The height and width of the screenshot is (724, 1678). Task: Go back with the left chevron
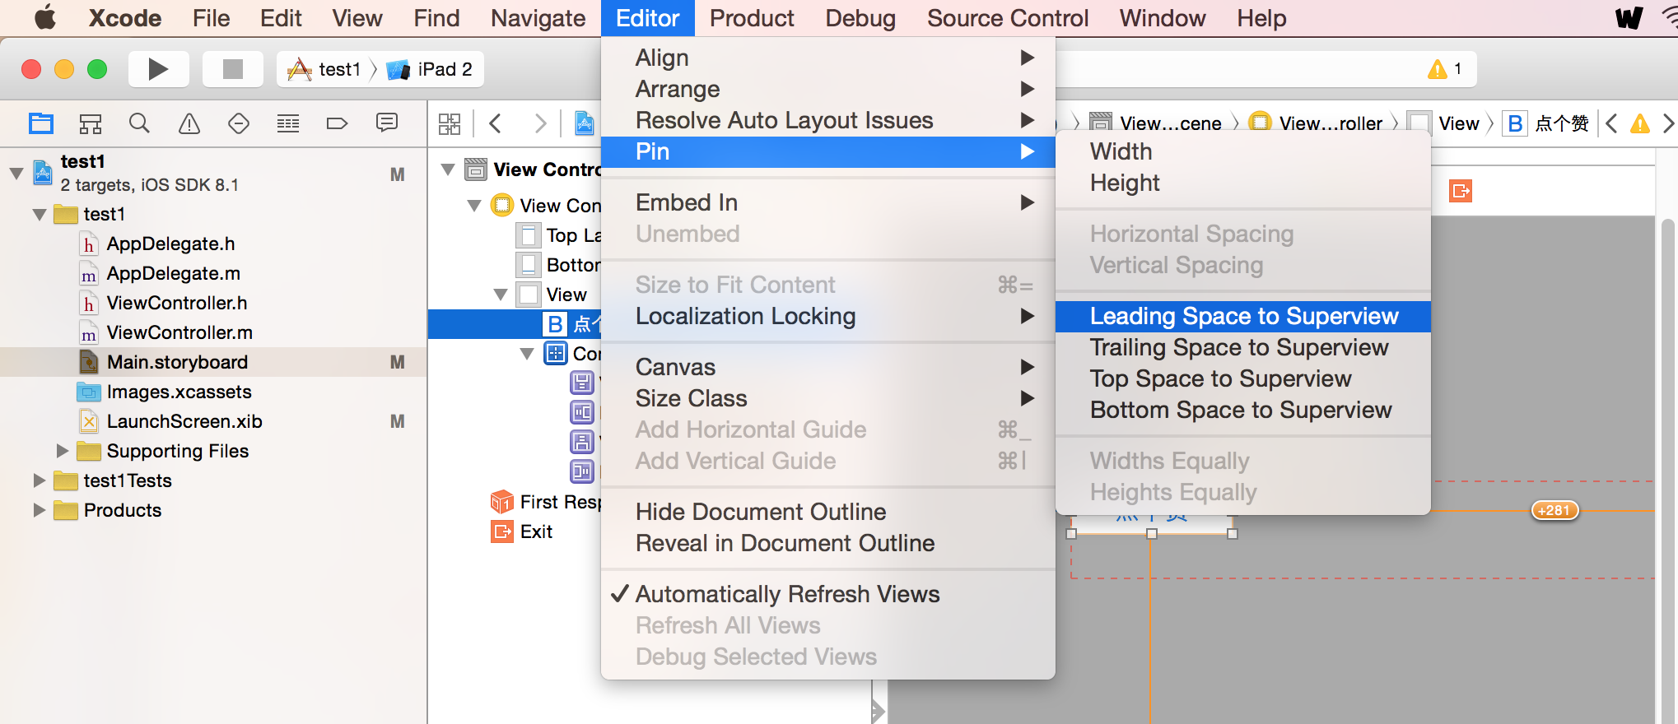pos(496,124)
